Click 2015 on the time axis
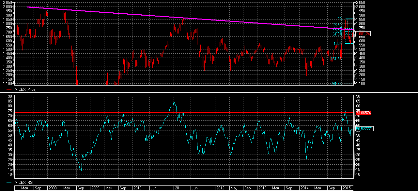418x191 pixels. (x=347, y=188)
